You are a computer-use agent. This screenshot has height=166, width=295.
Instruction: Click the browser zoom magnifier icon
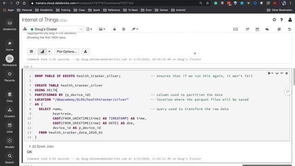(x=201, y=3)
